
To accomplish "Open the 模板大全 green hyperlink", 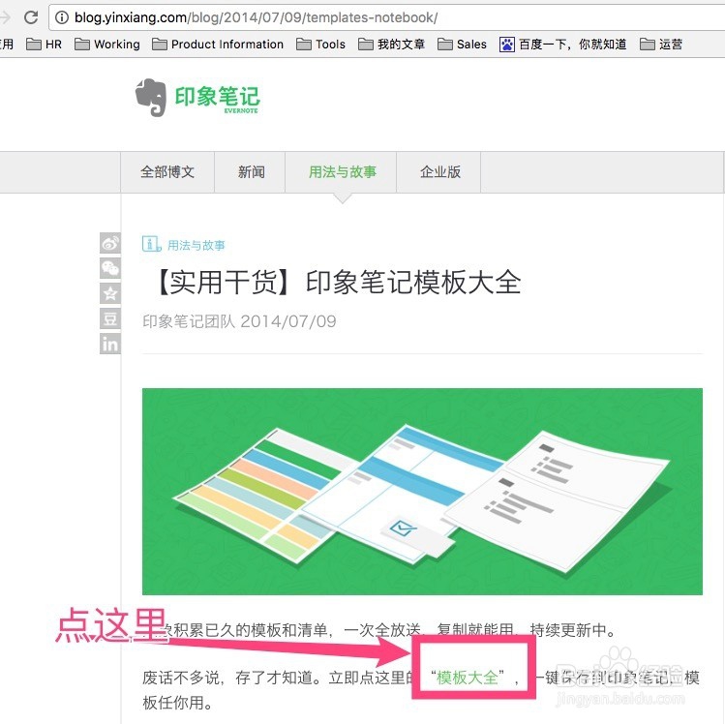I will (467, 678).
